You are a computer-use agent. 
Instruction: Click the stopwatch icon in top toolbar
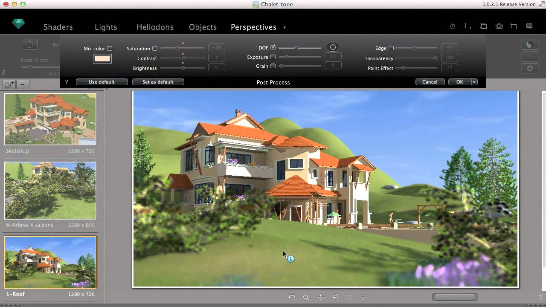(453, 26)
